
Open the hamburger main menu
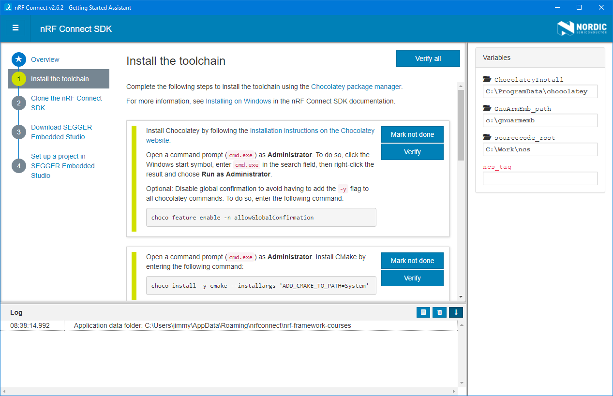15,28
